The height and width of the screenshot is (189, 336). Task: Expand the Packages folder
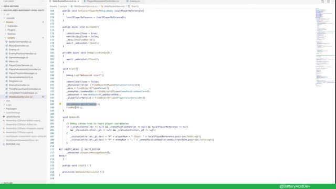pyautogui.click(x=11, y=109)
